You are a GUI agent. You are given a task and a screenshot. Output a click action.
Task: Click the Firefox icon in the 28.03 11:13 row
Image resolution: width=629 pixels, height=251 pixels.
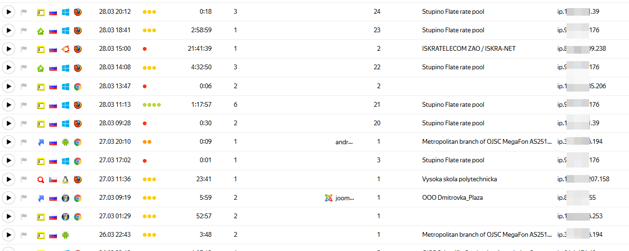(x=78, y=105)
